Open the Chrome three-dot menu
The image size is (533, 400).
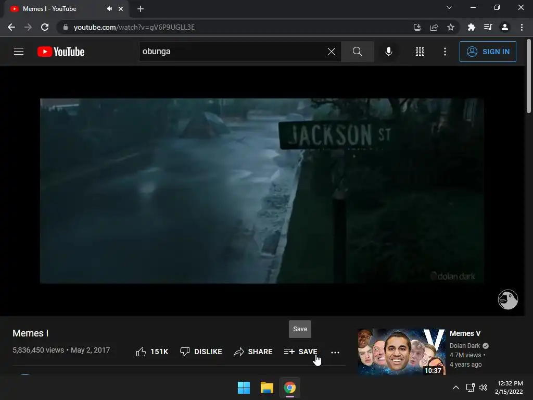pyautogui.click(x=522, y=27)
